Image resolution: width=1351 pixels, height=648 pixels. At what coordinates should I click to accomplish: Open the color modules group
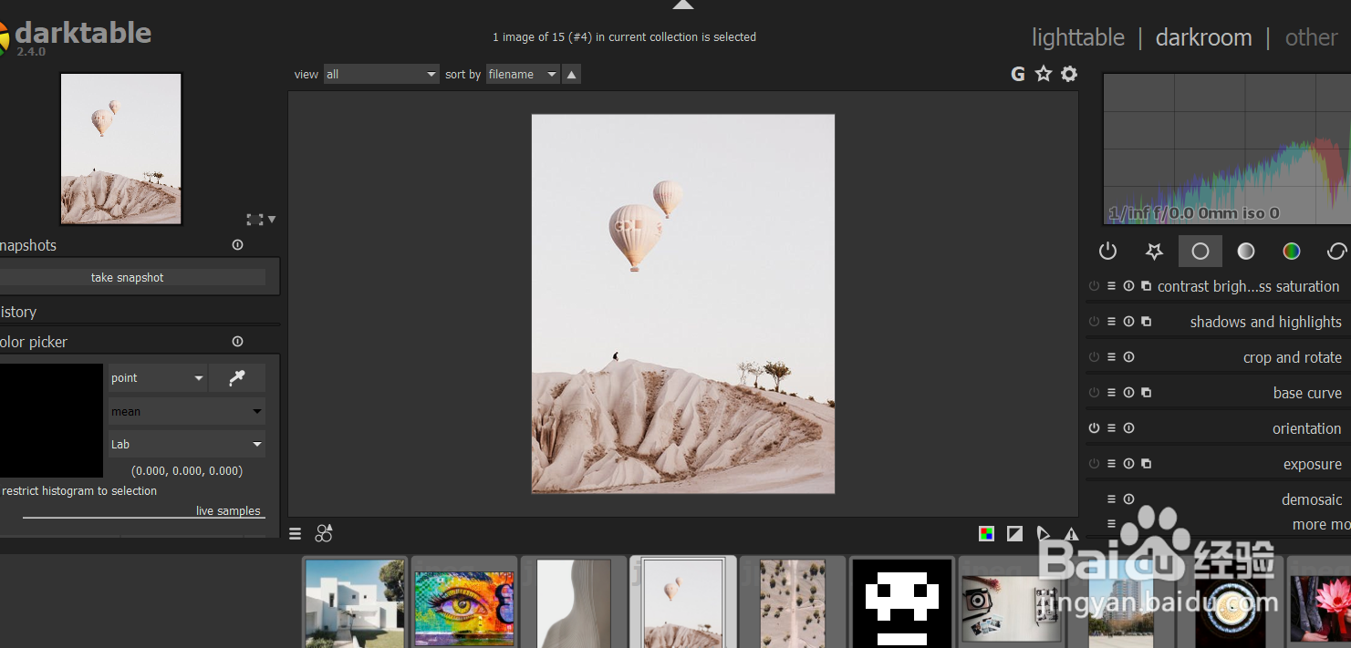coord(1291,251)
